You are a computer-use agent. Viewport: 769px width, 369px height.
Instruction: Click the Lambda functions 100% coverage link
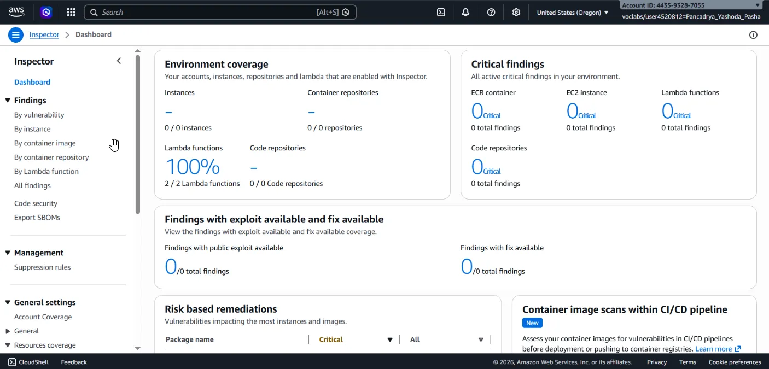pos(192,166)
